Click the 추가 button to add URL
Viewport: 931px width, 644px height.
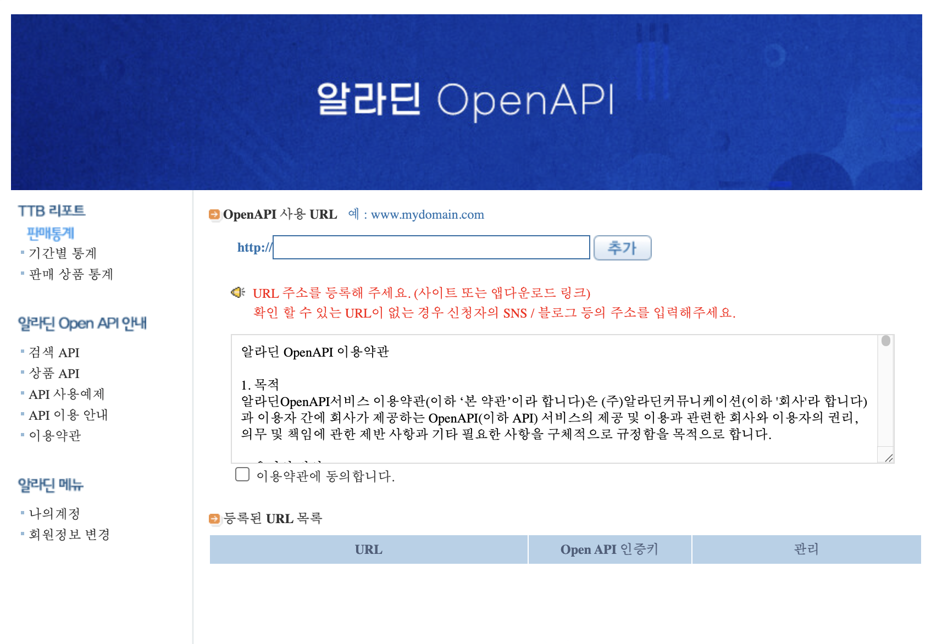point(623,248)
